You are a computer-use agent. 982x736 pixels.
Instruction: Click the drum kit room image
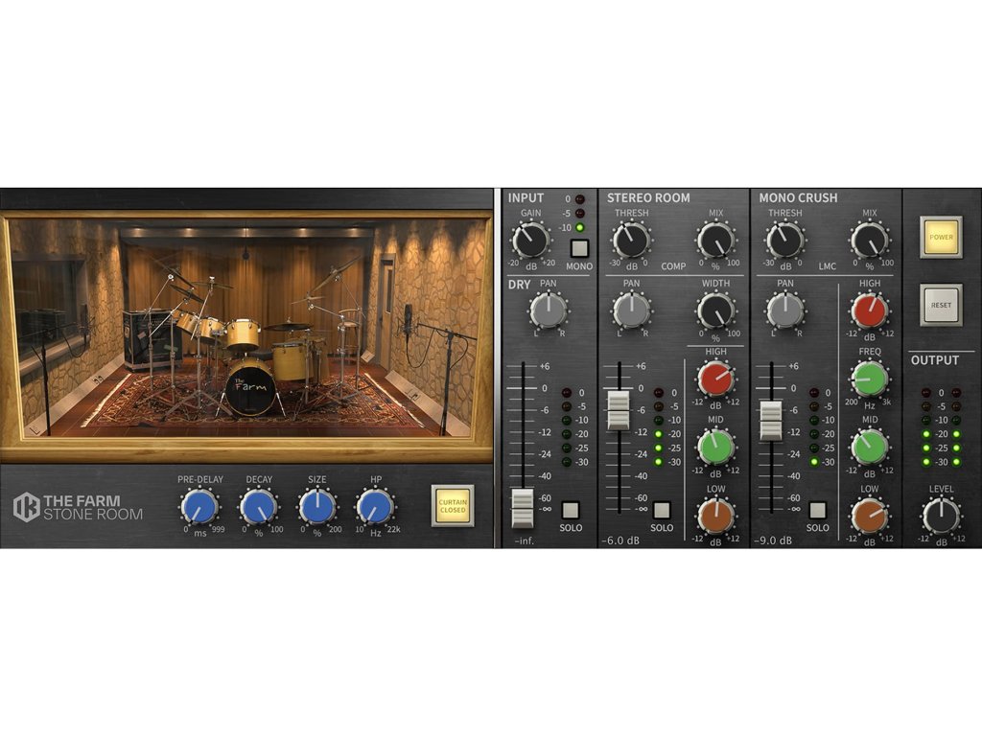[x=245, y=335]
